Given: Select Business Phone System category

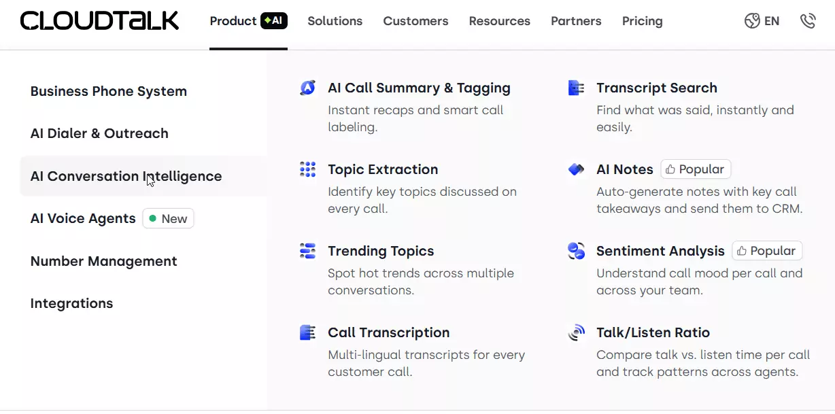Looking at the screenshot, I should (x=109, y=91).
